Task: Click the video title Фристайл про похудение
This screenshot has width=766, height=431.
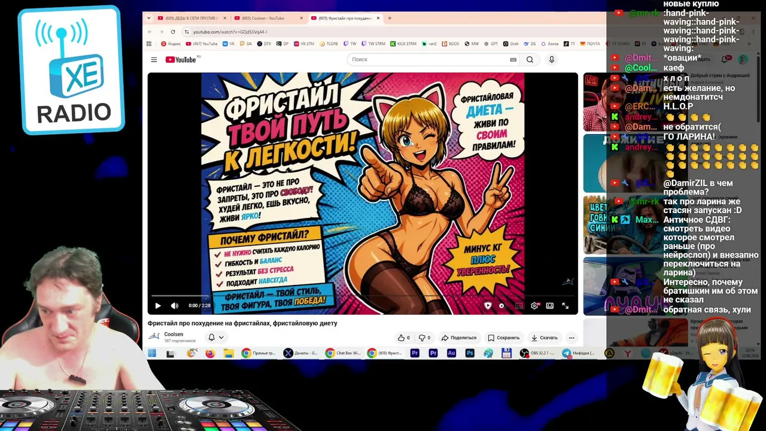Action: 242,323
